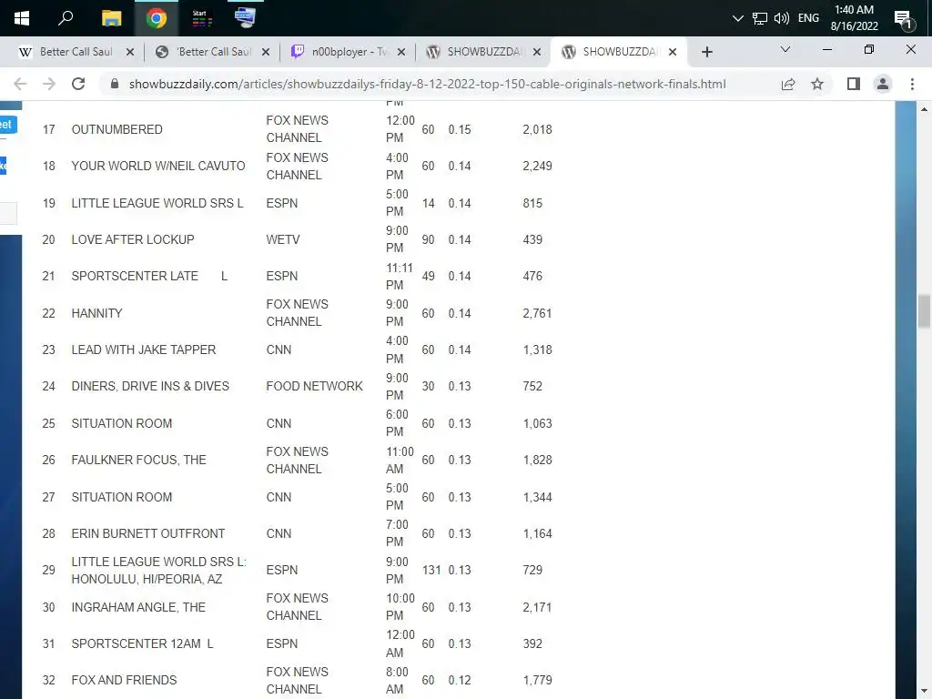Select DINERS, DRIVE INS & DIVES title
The height and width of the screenshot is (699, 932).
click(150, 386)
